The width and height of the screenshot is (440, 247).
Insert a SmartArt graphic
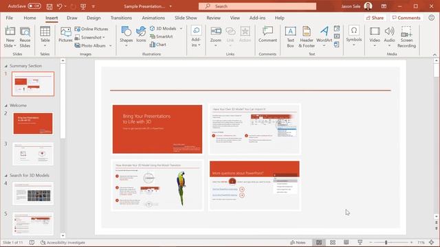[162, 36]
